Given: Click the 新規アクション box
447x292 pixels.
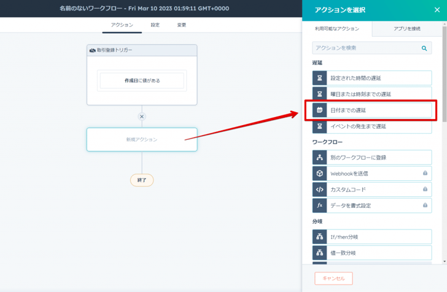Looking at the screenshot, I should 142,139.
